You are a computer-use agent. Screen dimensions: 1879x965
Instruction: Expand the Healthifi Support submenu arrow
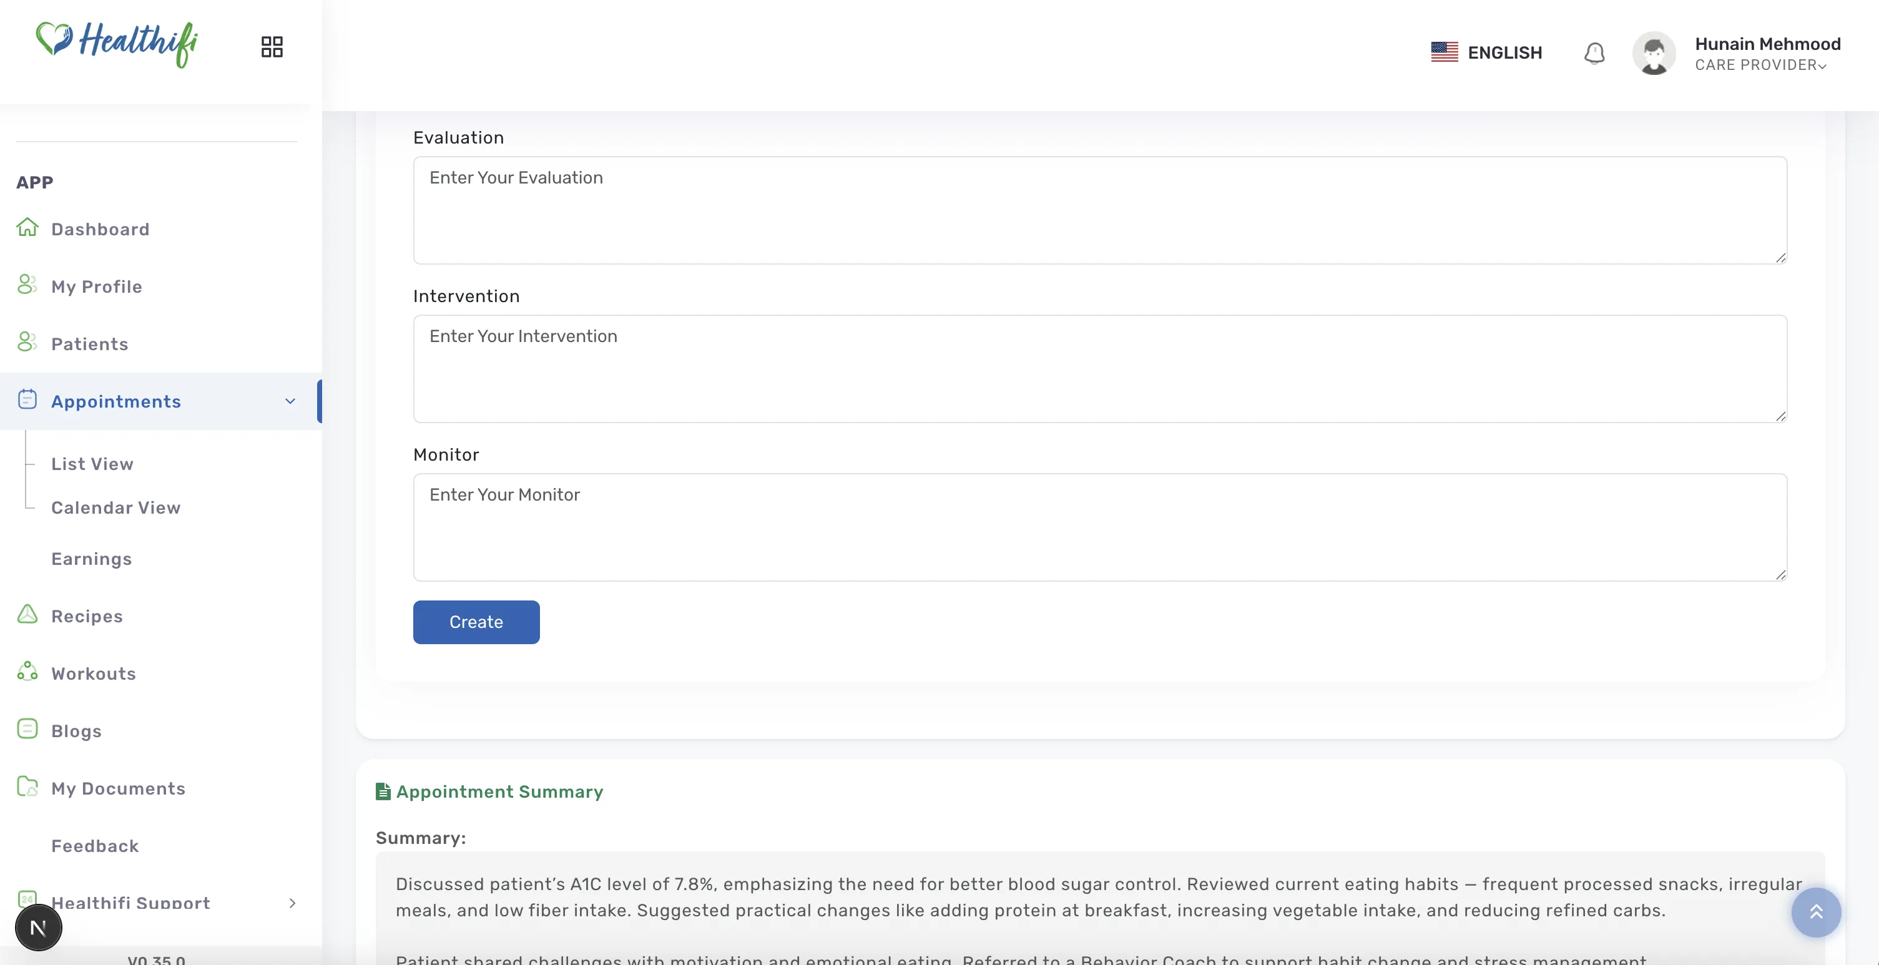click(293, 903)
